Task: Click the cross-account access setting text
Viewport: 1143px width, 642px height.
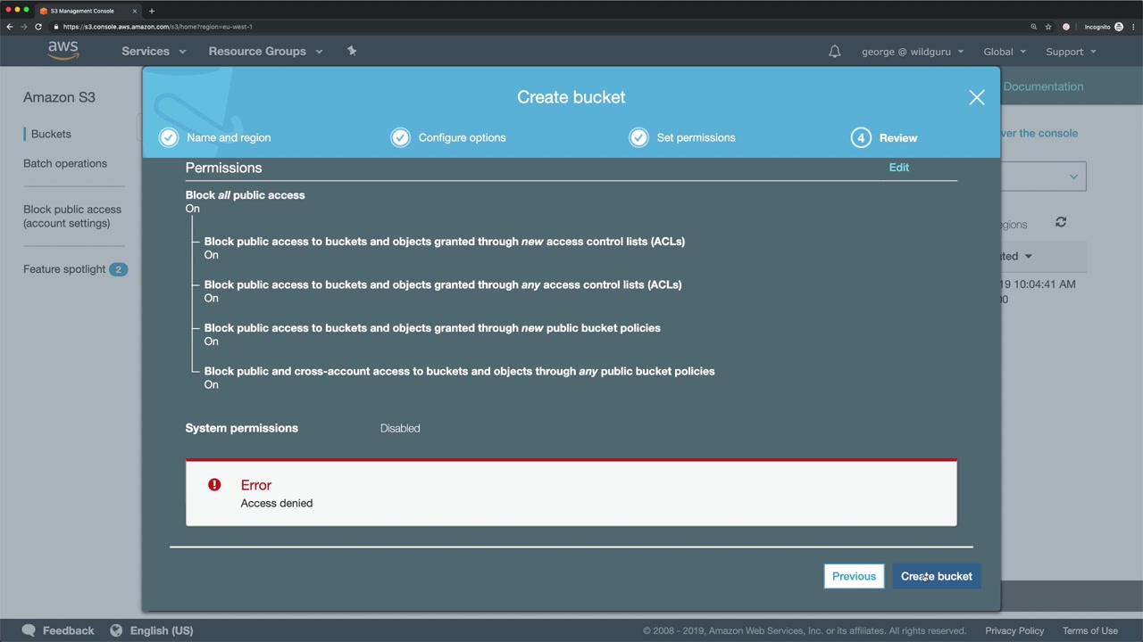Action: 460,371
